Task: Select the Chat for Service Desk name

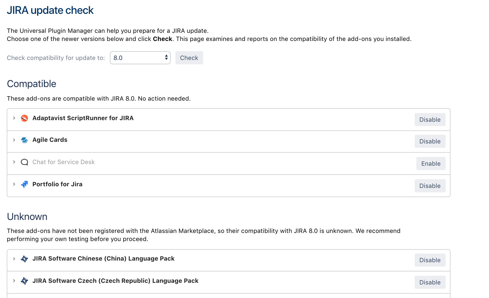Action: click(63, 162)
